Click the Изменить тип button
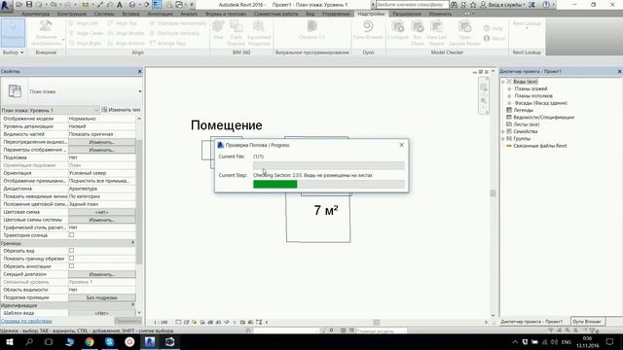This screenshot has height=350, width=623. (x=121, y=110)
